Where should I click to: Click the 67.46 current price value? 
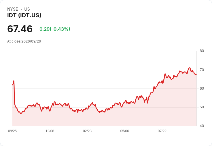[x=20, y=29]
